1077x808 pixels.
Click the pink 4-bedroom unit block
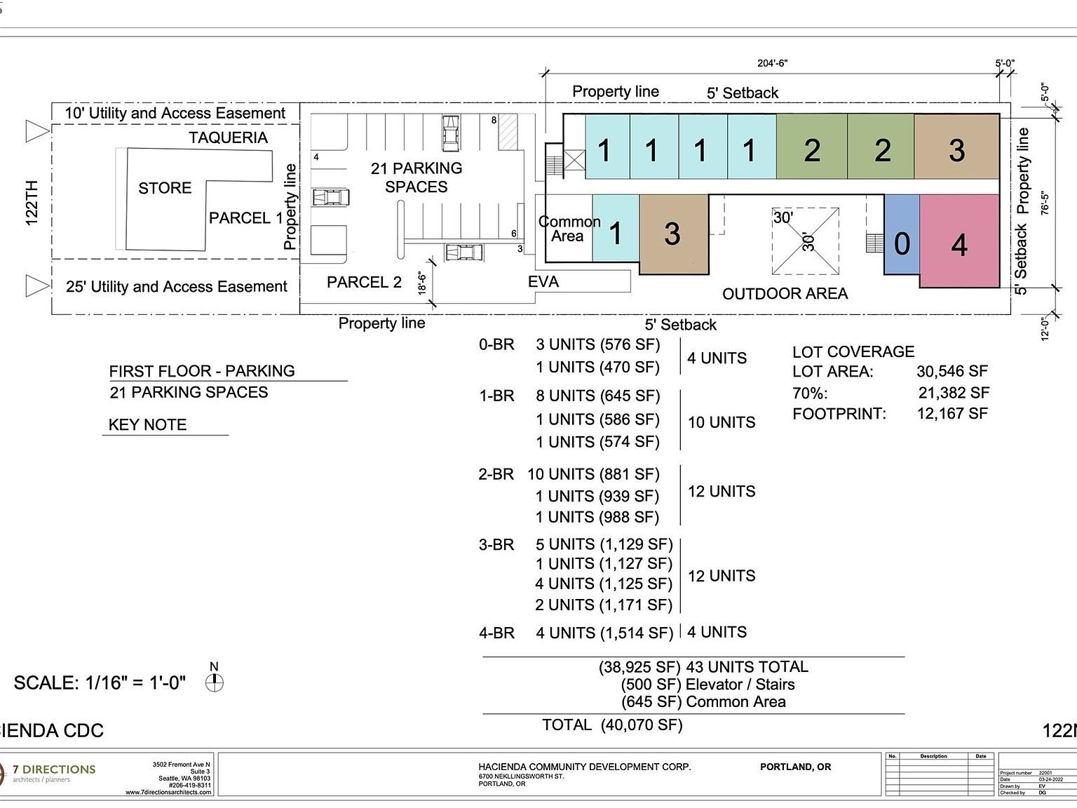pyautogui.click(x=959, y=241)
